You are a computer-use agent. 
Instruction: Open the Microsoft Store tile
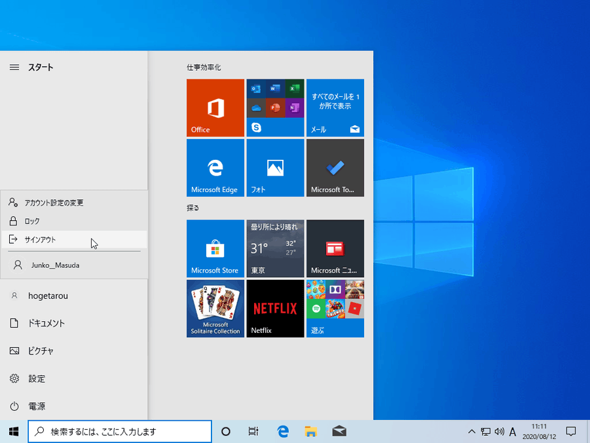tap(215, 248)
